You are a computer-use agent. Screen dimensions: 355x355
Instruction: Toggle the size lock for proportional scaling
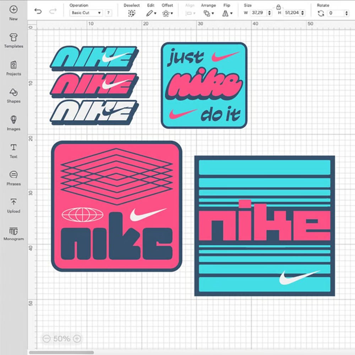pos(279,6)
